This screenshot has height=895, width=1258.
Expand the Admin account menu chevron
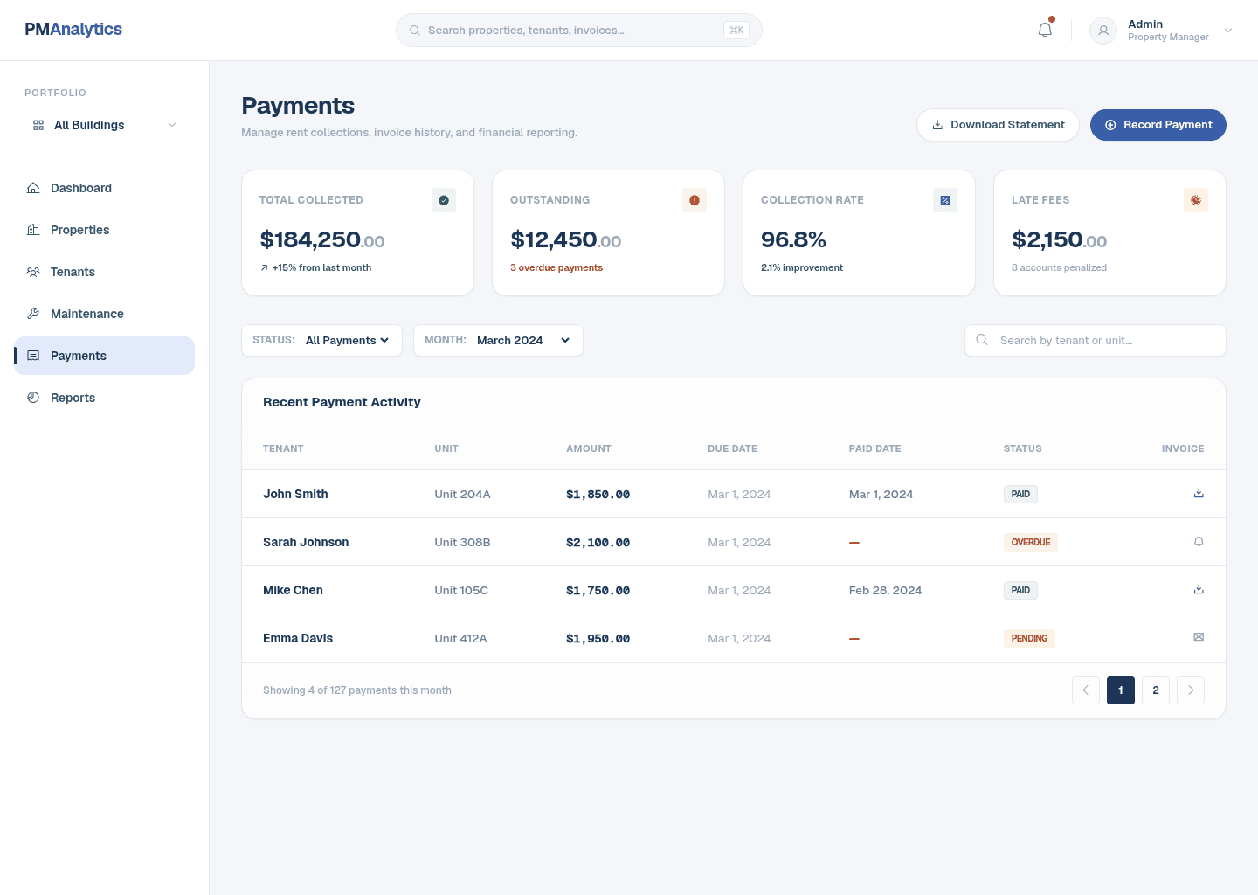point(1228,31)
